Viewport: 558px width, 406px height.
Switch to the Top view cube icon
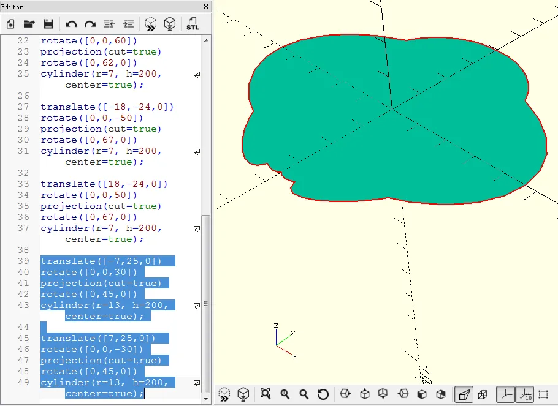point(365,394)
